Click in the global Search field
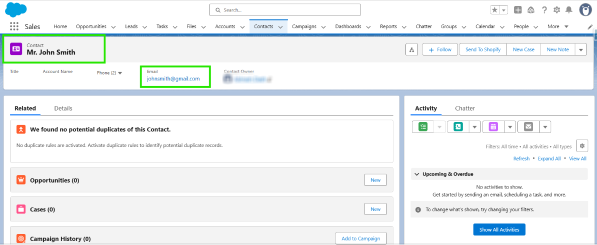597x245 pixels. pyautogui.click(x=285, y=10)
